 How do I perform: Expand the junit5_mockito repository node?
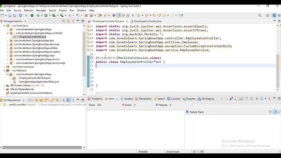(1, 104)
